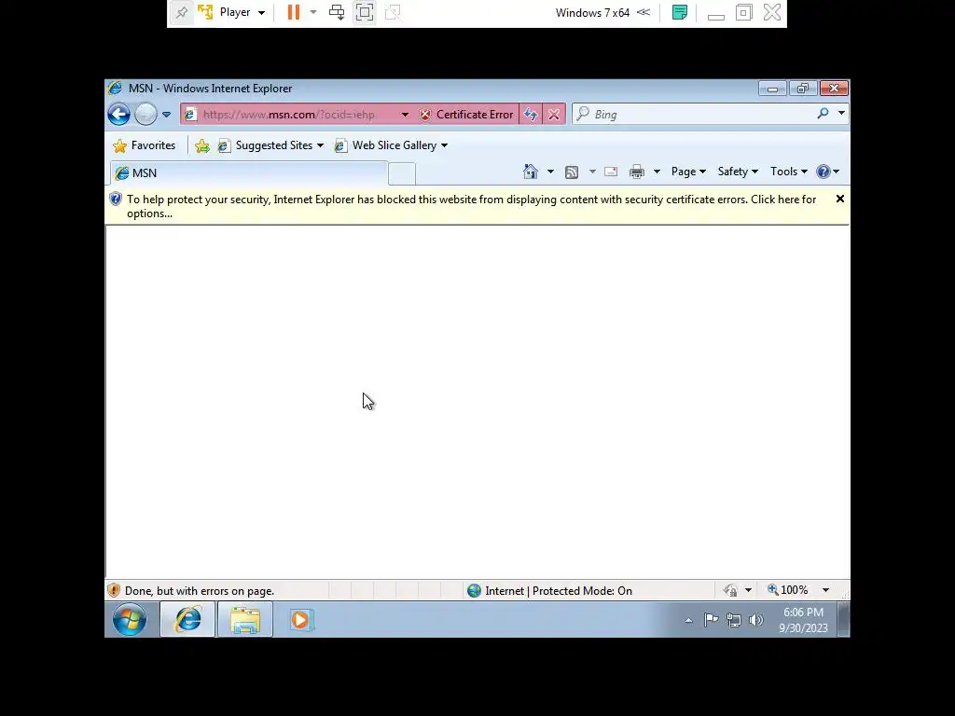Click VMware Send Ctrl+Alt+Del icon
The width and height of the screenshot is (955, 716).
coord(336,12)
